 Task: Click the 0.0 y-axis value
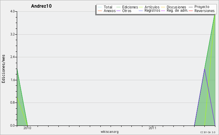pyautogui.click(x=12, y=126)
